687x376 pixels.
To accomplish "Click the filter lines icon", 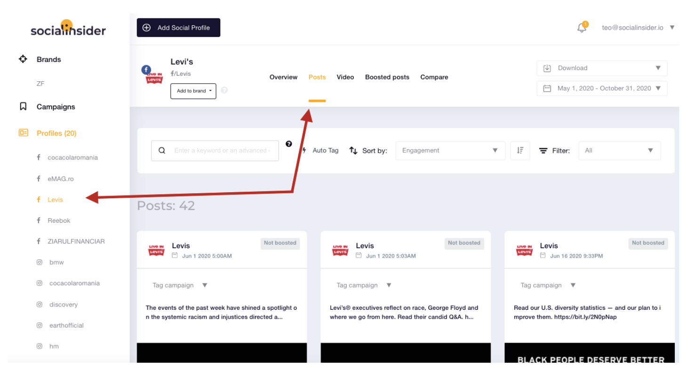I will (x=543, y=150).
